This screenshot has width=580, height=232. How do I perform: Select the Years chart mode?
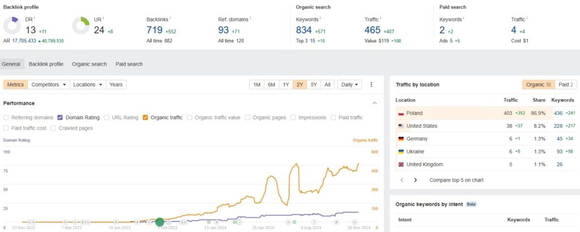click(116, 85)
